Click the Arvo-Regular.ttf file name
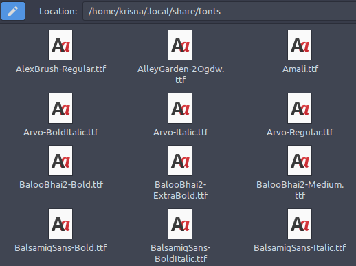356x266 pixels. (300, 133)
